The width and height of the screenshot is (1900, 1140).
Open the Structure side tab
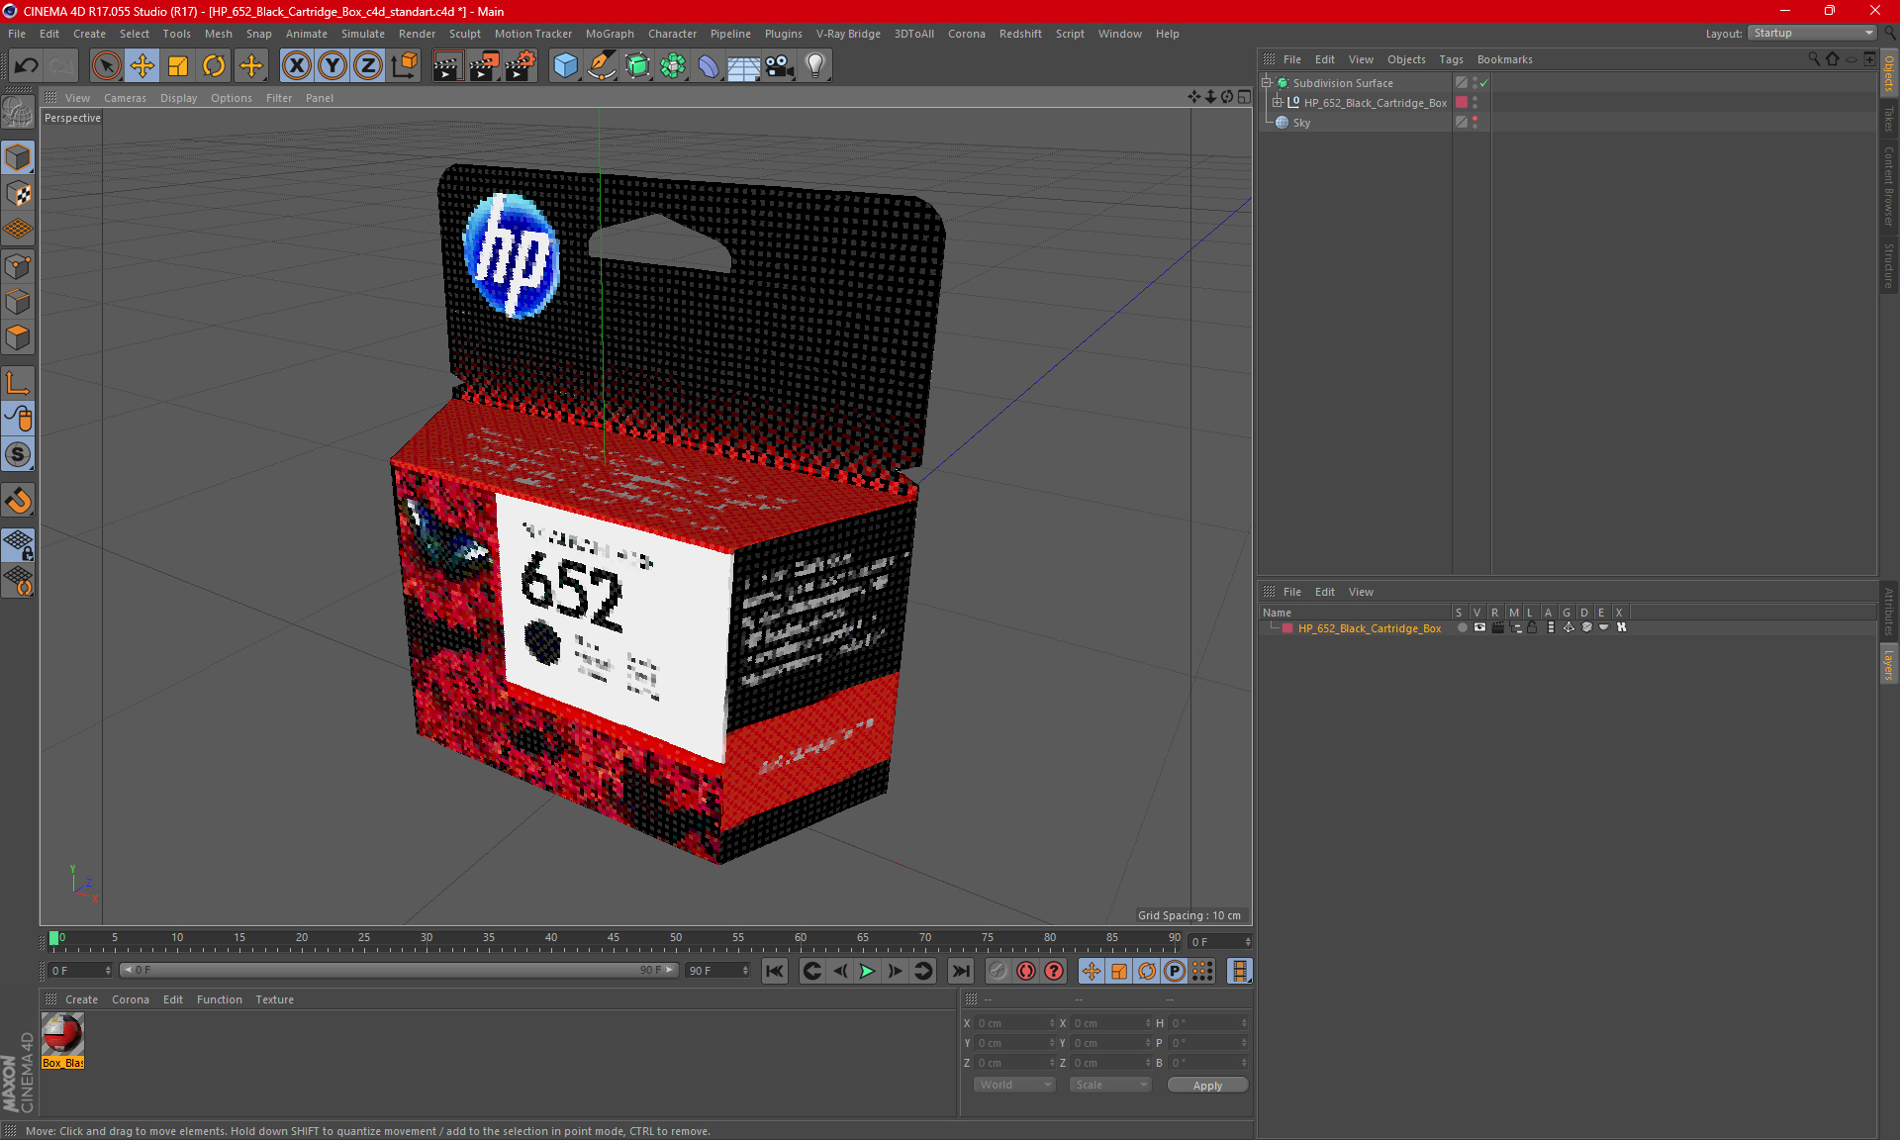tap(1889, 264)
